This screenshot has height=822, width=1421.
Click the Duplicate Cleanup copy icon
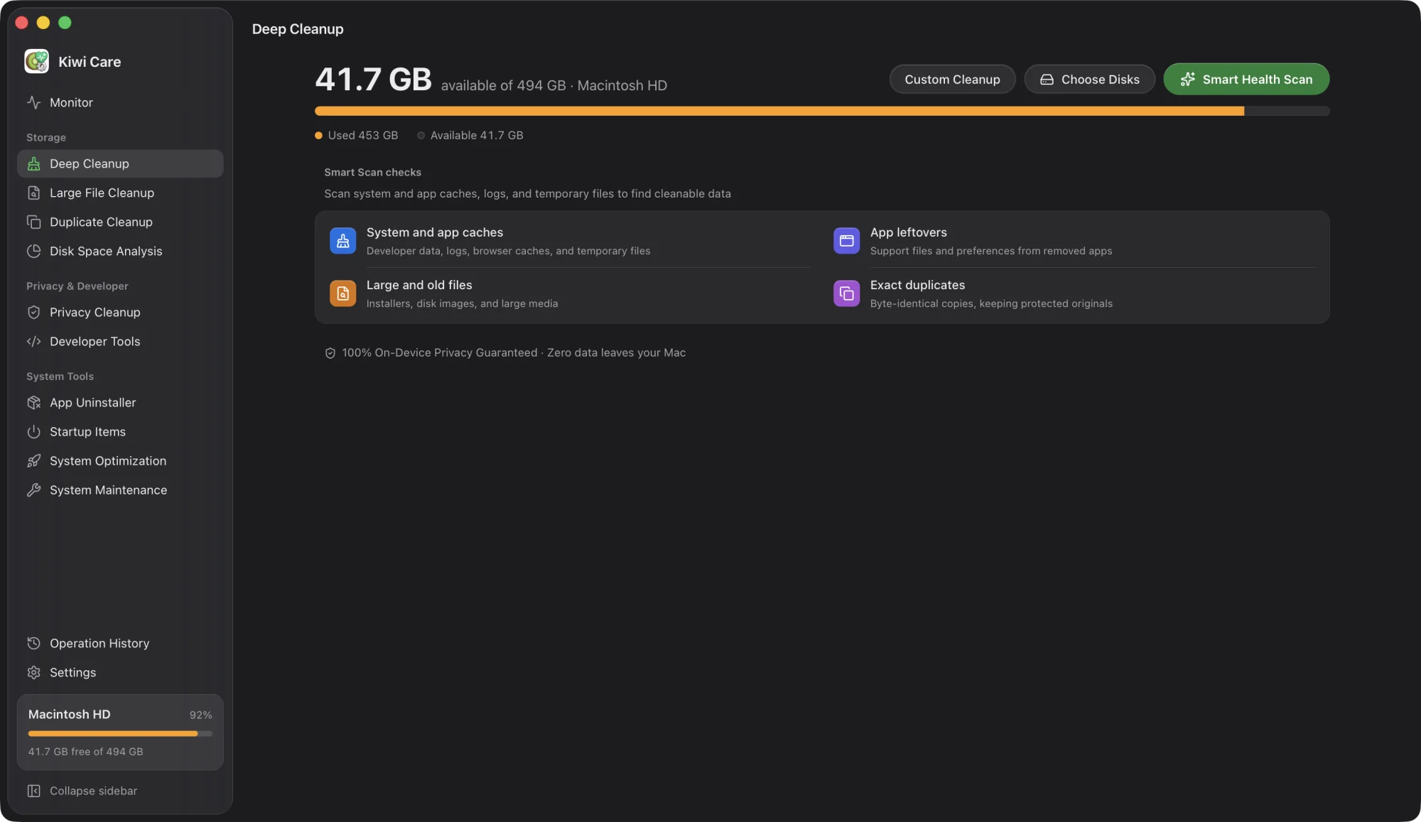tap(33, 222)
